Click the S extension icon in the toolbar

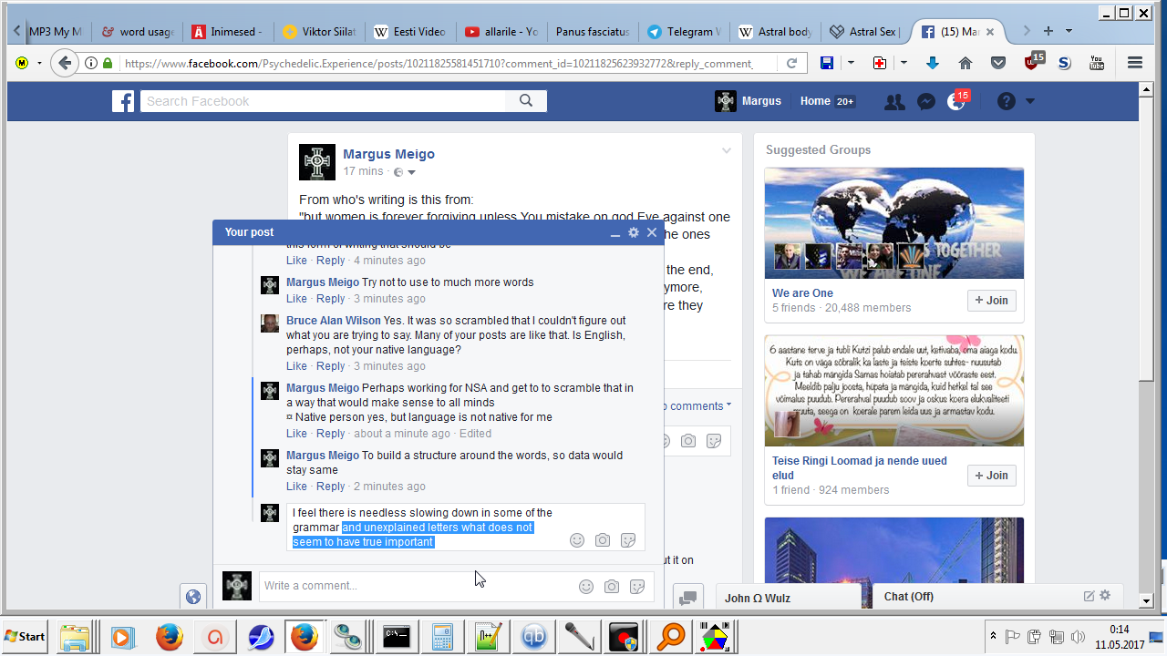1064,63
